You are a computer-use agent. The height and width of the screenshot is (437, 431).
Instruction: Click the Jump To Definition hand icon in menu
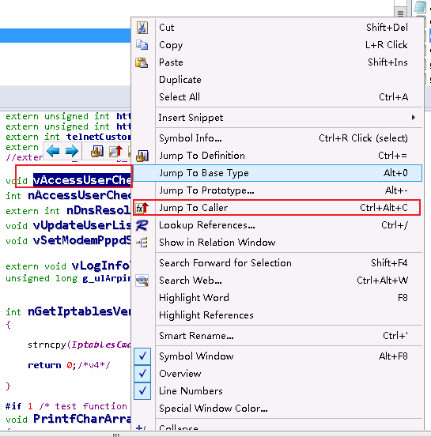pyautogui.click(x=142, y=156)
